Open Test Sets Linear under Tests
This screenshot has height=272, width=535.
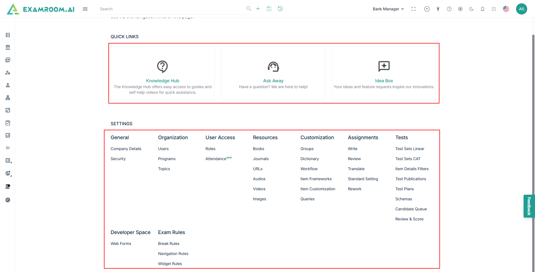point(410,149)
